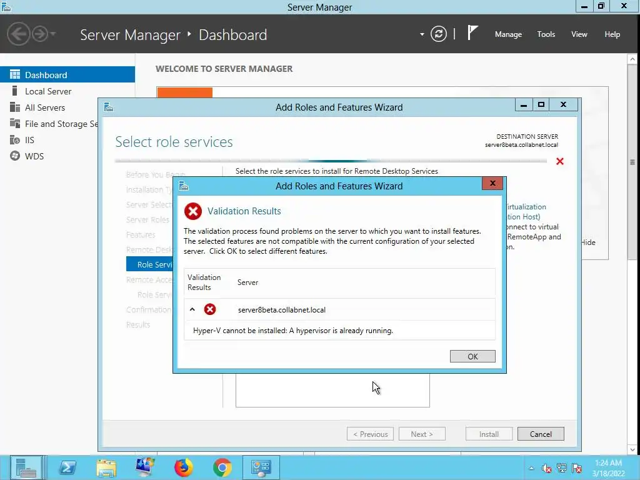Click the Hide link on the welcome tile

tap(588, 242)
